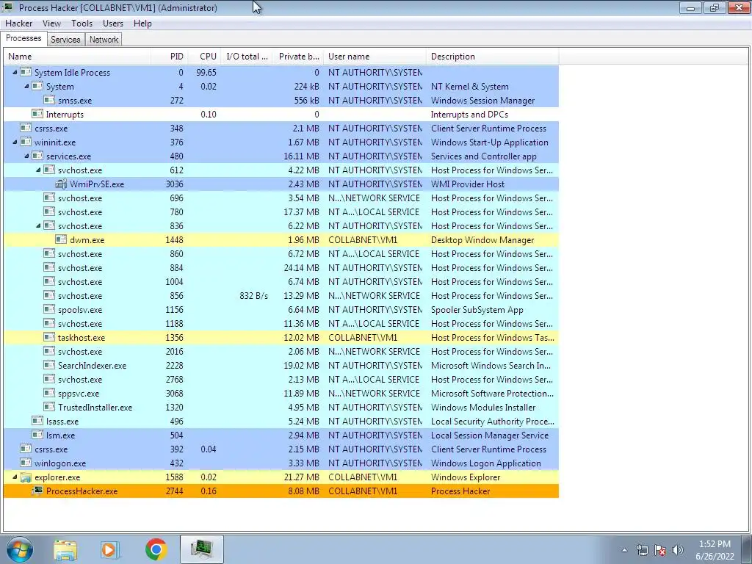The image size is (752, 564).
Task: Click the lsm.exe process icon
Action: pyautogui.click(x=37, y=435)
